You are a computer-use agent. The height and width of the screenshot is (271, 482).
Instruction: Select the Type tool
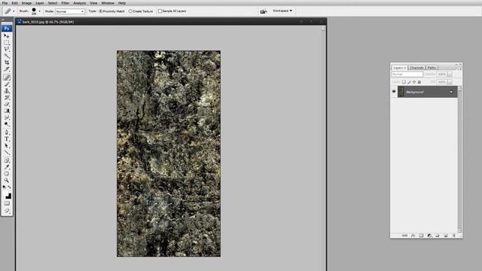coord(7,139)
